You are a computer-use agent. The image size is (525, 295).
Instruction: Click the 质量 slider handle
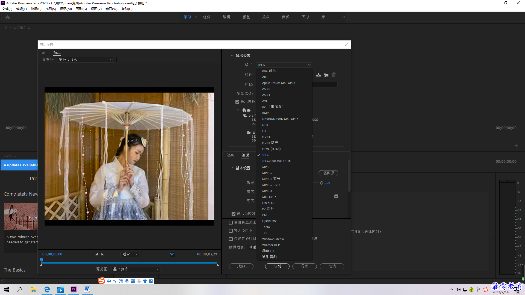pyautogui.click(x=322, y=183)
